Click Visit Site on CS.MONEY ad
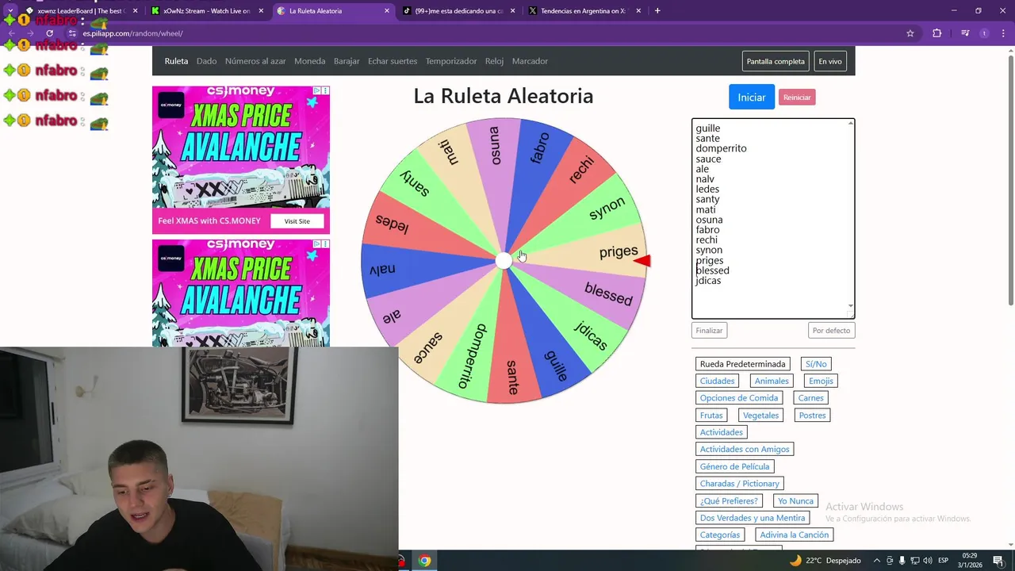Viewport: 1015px width, 571px height. (297, 221)
